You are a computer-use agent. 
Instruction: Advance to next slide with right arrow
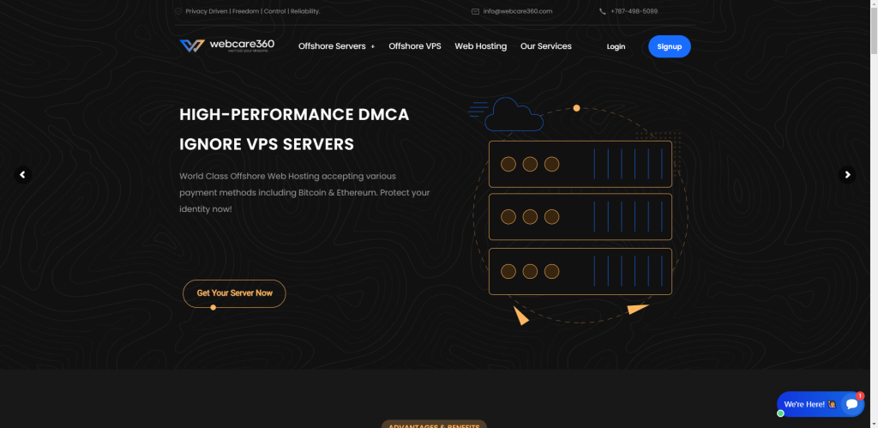(x=847, y=174)
